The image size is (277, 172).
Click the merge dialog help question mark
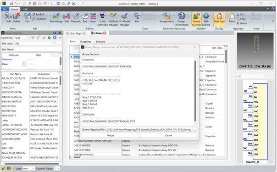point(185,47)
